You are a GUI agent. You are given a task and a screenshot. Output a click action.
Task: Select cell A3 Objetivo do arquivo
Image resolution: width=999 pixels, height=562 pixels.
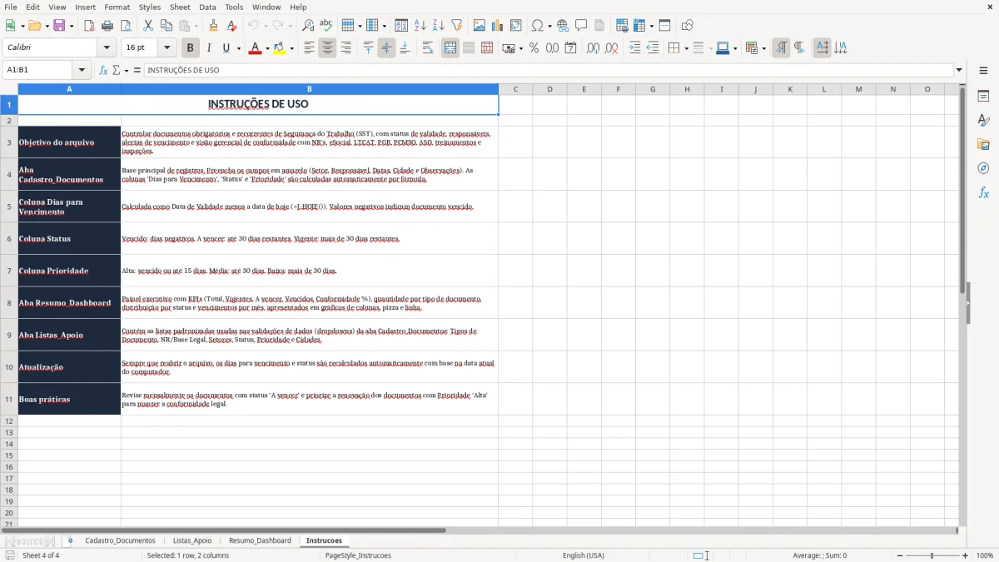(x=69, y=142)
